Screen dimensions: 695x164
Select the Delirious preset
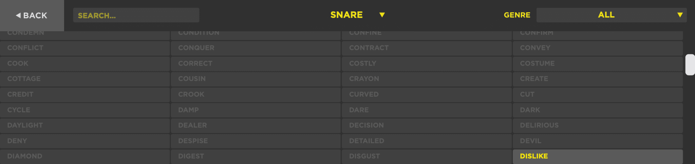[597, 125]
